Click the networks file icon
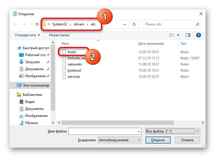 pos(64,64)
